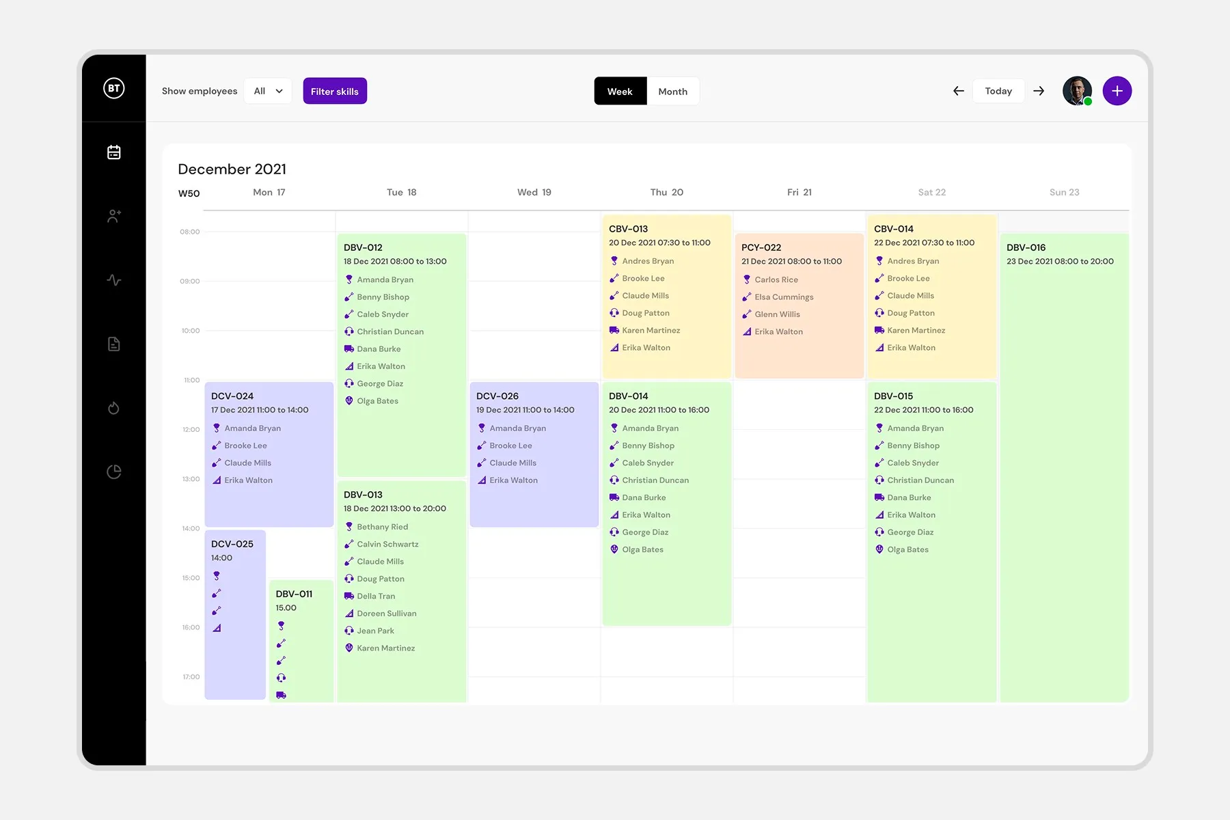Click icon beside Olga Bates in DBV-012

[x=349, y=400]
